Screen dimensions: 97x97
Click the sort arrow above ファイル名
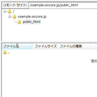[17, 44]
